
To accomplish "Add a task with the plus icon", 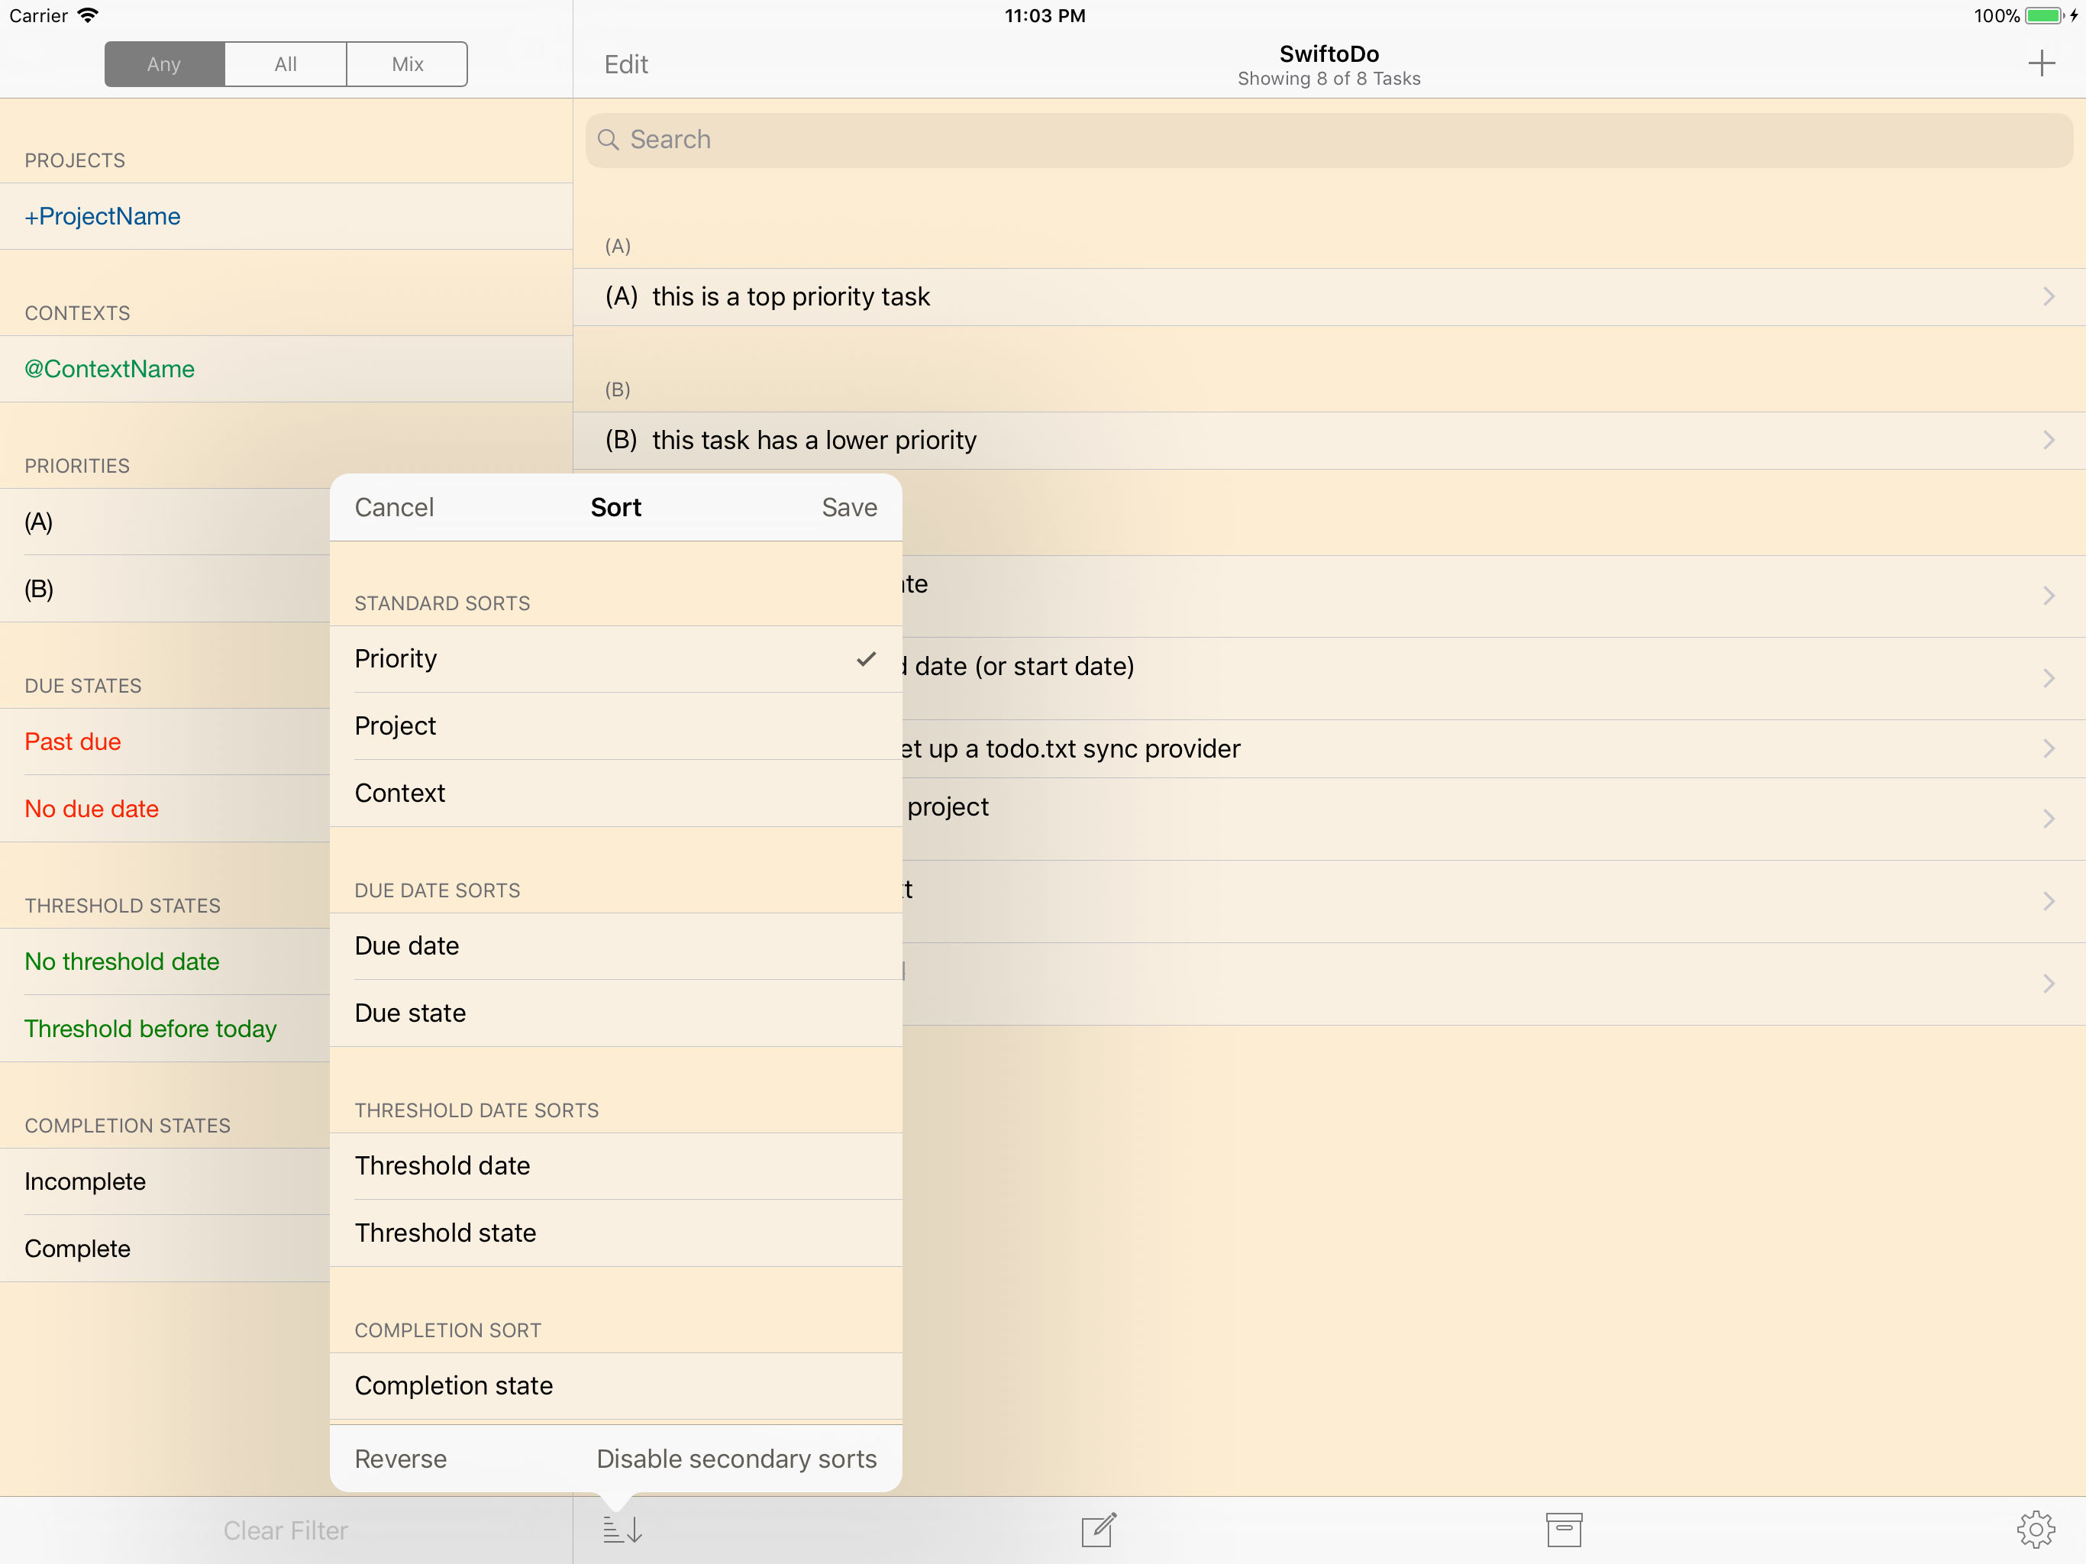I will pyautogui.click(x=2041, y=63).
